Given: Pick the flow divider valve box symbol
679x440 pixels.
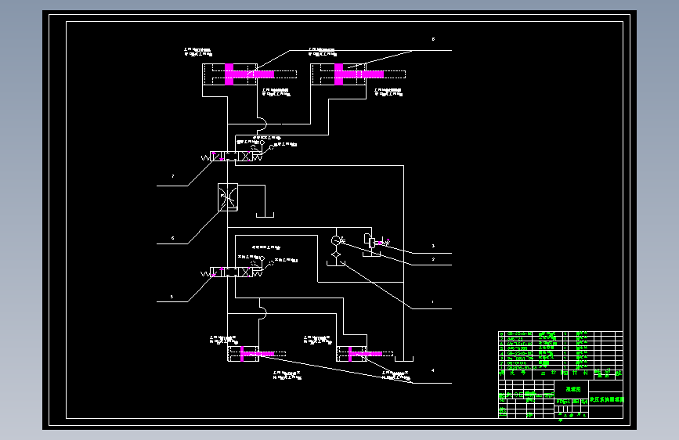Looking at the screenshot, I should pos(228,197).
